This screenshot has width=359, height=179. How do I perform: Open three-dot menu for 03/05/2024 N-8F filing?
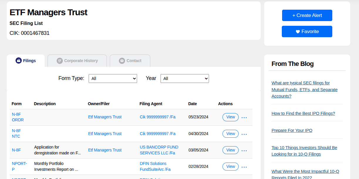244,151
